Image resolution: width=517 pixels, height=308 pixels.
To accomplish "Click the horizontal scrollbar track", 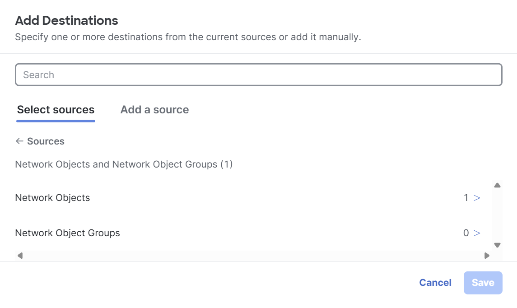I will click(x=253, y=256).
